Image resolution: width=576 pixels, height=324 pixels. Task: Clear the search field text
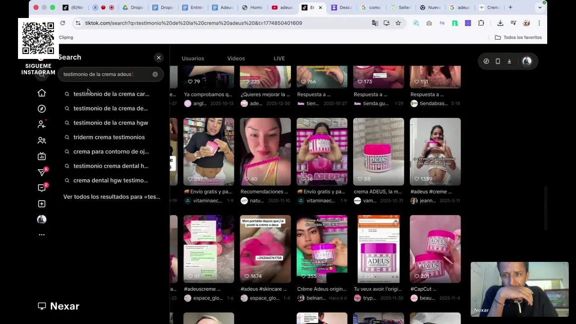[155, 74]
